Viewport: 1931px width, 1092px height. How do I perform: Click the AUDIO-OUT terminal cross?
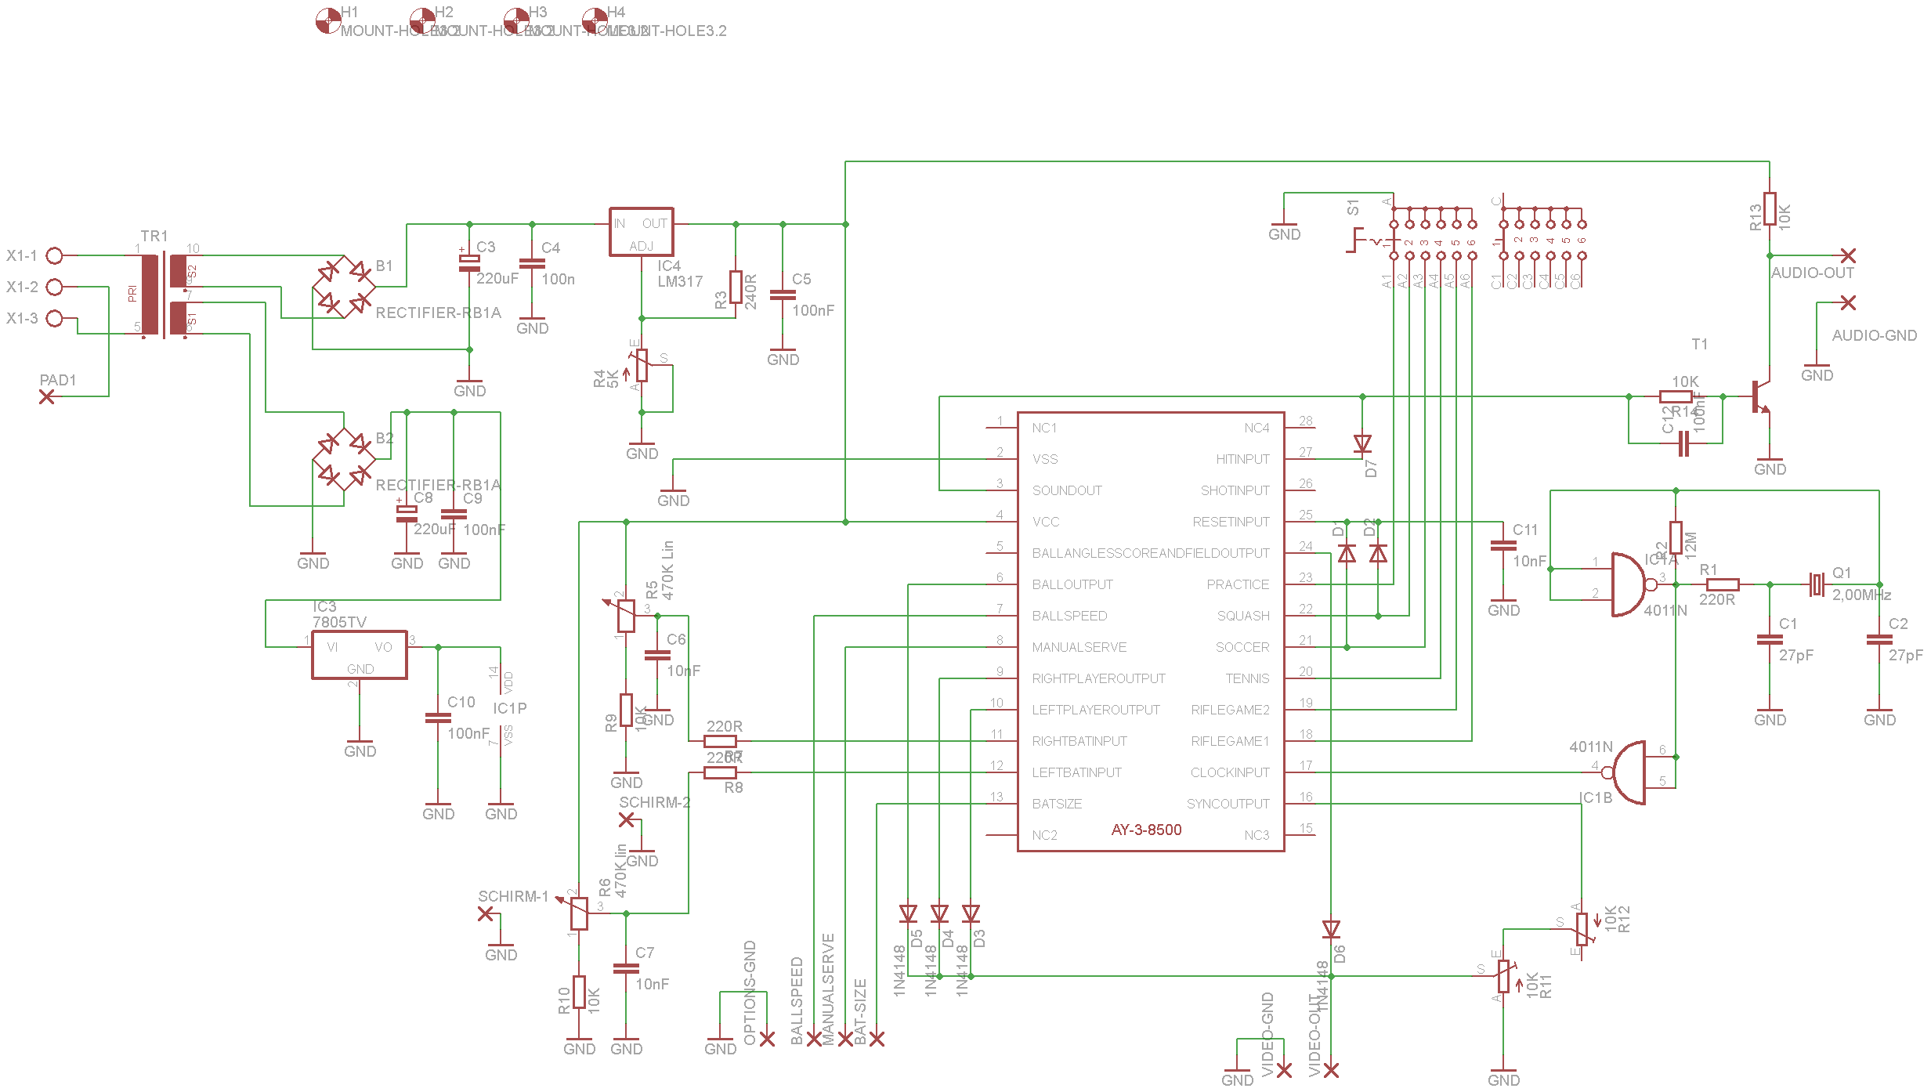pyautogui.click(x=1848, y=255)
